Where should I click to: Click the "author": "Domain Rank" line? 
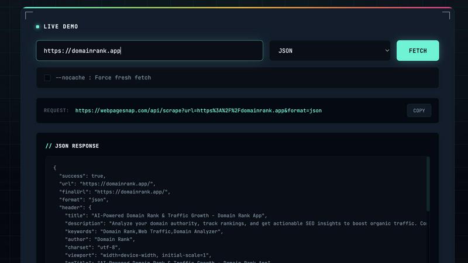(100, 240)
